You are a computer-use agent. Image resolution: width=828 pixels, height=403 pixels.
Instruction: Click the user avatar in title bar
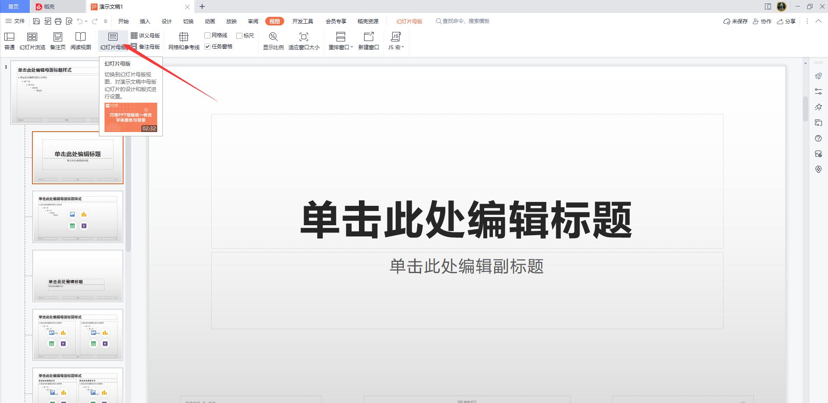pos(781,6)
